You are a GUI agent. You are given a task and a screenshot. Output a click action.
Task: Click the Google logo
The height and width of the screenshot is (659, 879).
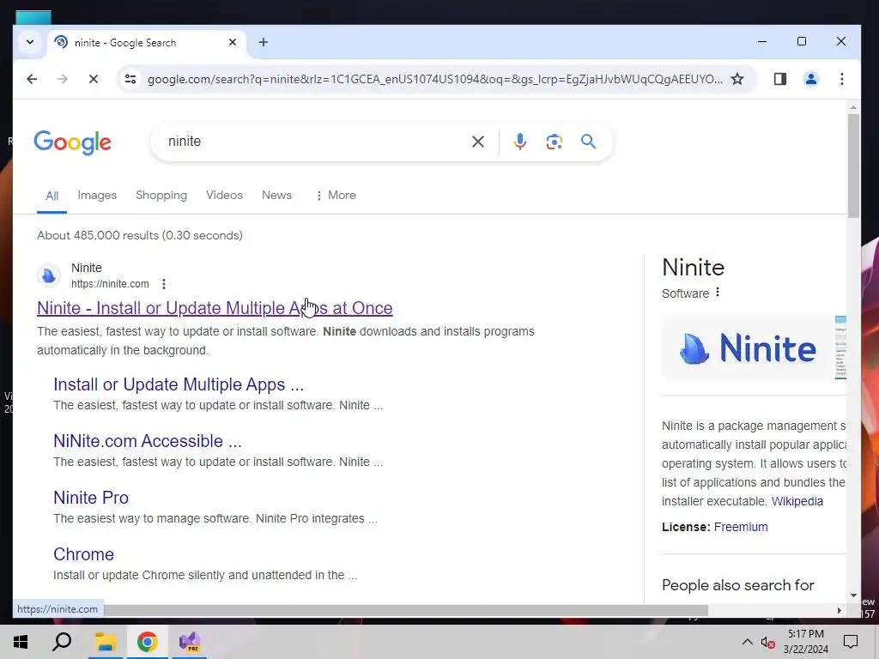73,142
